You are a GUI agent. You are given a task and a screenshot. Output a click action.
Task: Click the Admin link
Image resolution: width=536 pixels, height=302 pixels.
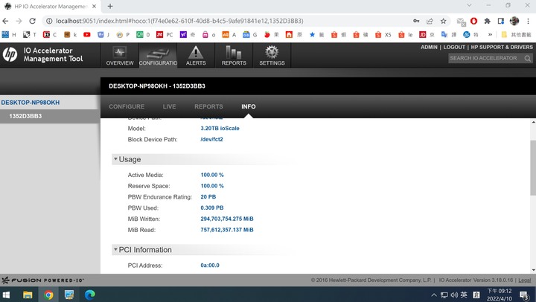click(429, 47)
